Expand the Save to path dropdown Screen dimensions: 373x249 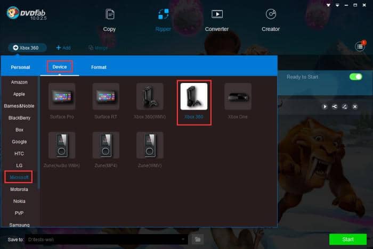(x=183, y=239)
